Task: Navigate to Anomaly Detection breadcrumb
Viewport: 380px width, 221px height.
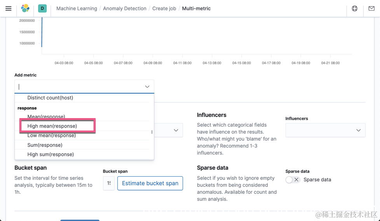Action: [x=125, y=9]
